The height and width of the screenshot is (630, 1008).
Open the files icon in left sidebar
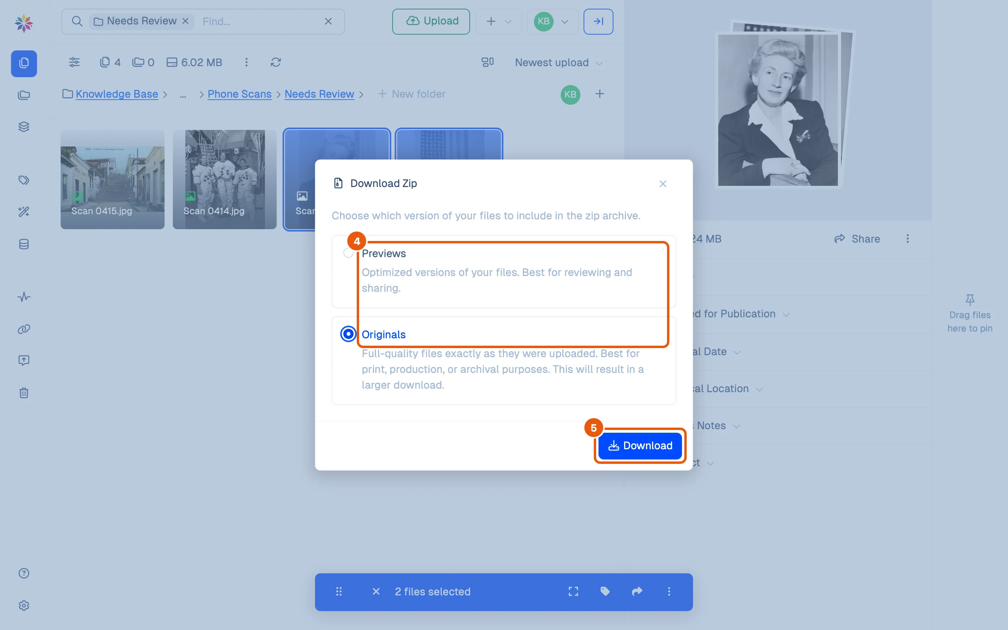click(24, 63)
